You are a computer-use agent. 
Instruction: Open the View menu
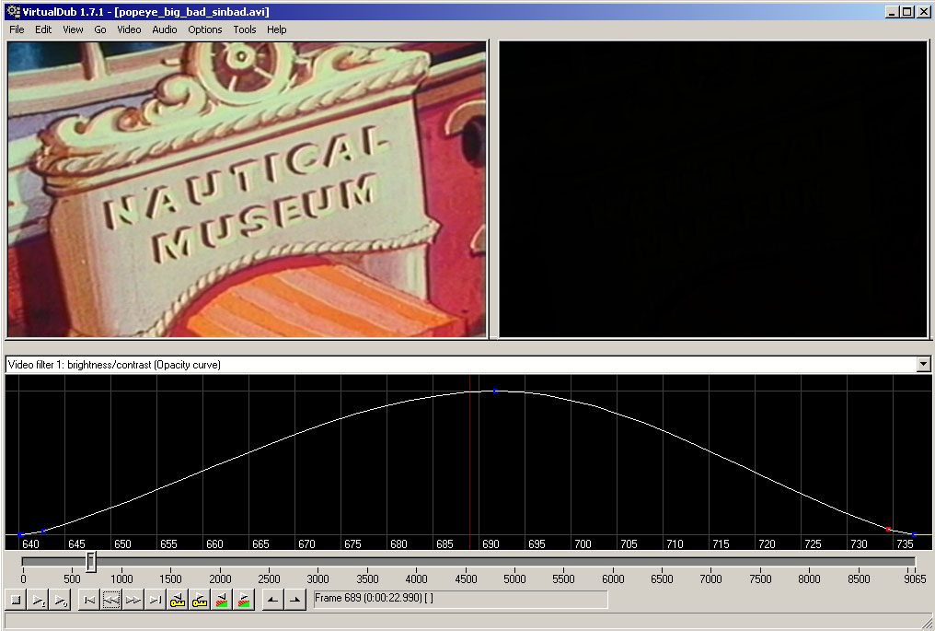73,29
